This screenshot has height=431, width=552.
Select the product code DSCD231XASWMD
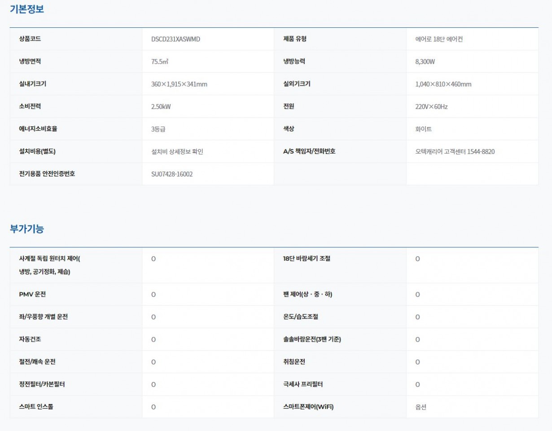(x=176, y=39)
